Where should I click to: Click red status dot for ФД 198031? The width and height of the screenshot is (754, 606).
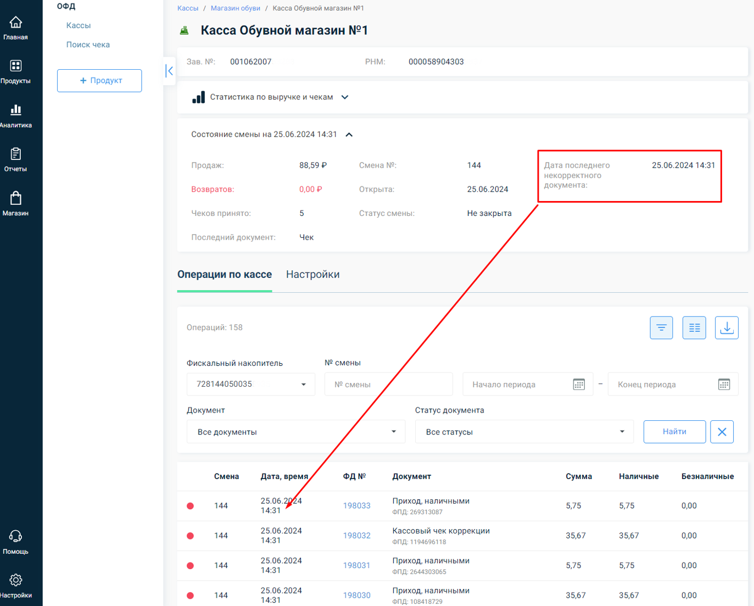click(x=190, y=565)
